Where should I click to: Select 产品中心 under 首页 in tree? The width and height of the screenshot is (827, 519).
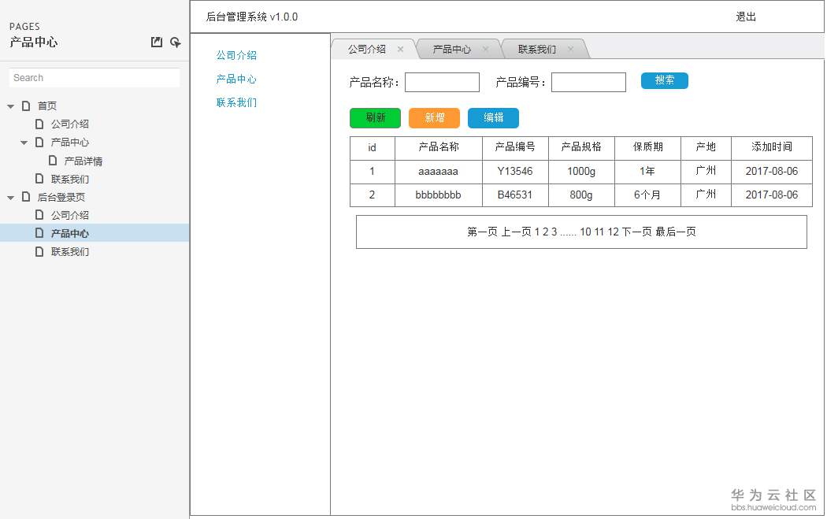coord(69,143)
